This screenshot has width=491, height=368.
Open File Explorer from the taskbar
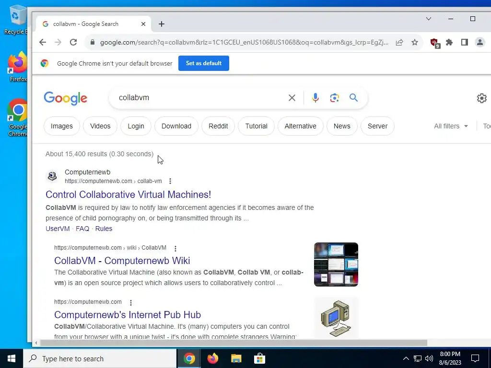coord(236,358)
